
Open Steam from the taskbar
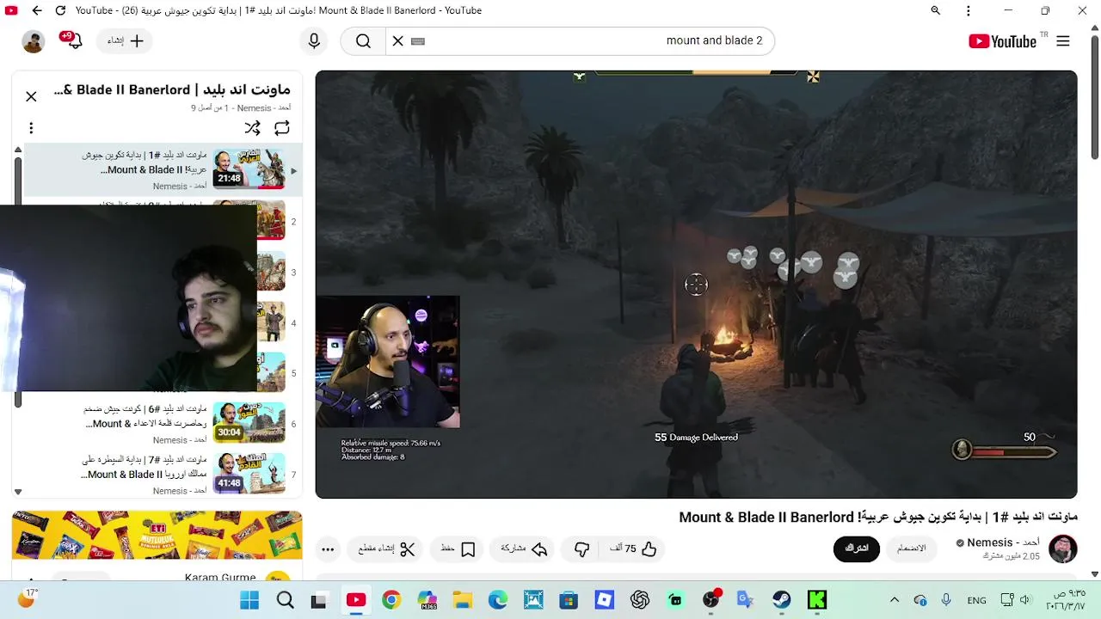click(781, 600)
